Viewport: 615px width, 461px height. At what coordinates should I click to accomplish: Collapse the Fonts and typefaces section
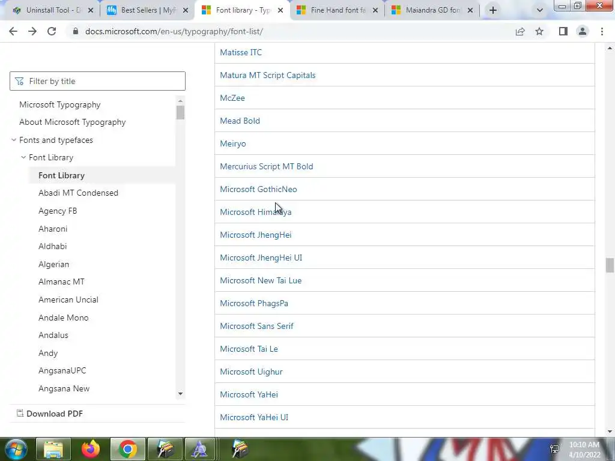[x=14, y=140]
